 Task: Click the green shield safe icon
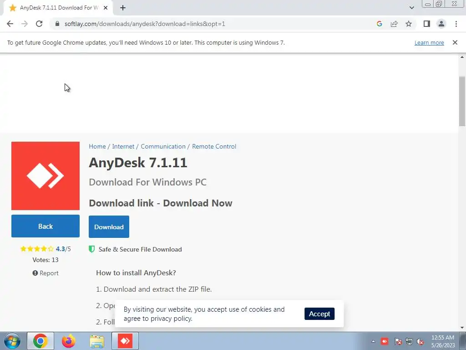click(x=92, y=249)
